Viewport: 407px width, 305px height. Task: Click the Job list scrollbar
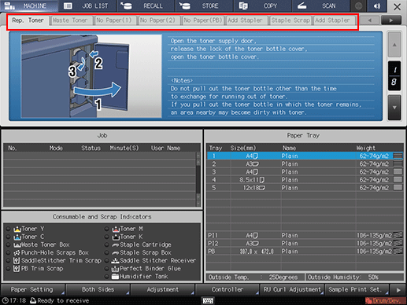pyautogui.click(x=198, y=179)
